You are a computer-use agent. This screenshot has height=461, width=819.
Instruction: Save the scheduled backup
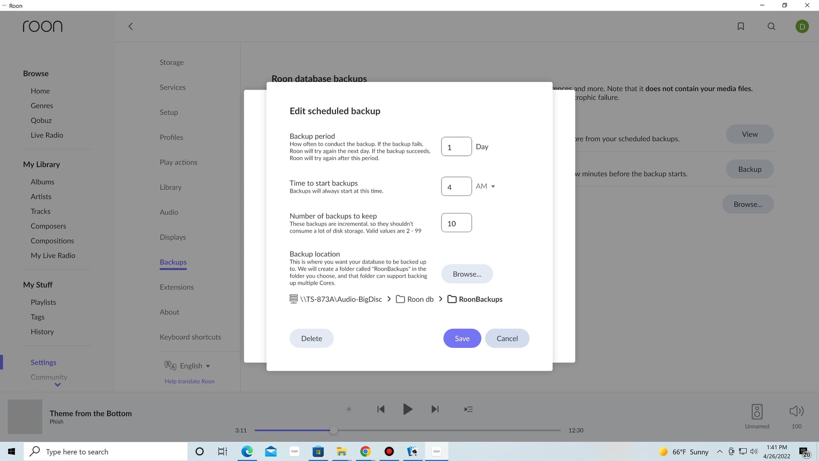tap(462, 338)
